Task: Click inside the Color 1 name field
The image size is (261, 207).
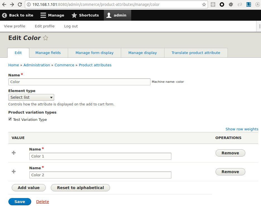Action: [100, 156]
